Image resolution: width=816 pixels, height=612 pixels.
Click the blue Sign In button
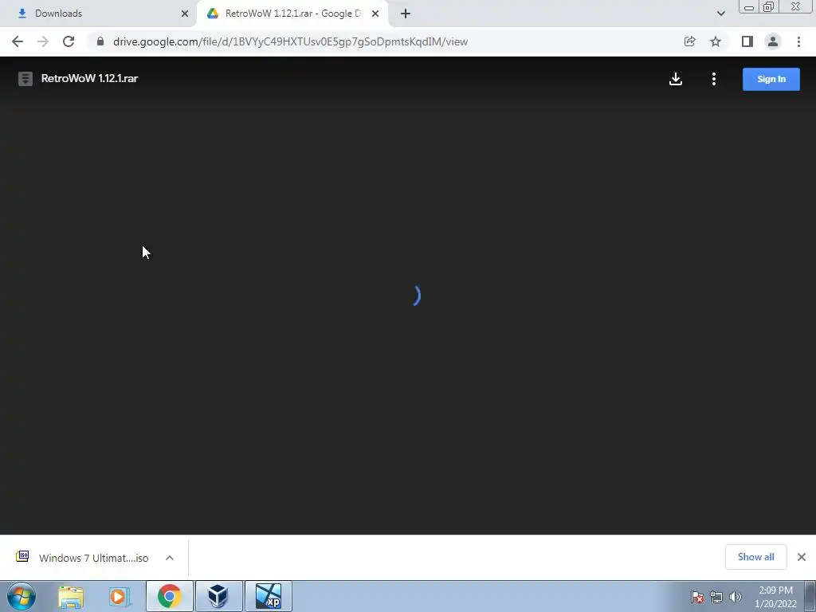(771, 79)
